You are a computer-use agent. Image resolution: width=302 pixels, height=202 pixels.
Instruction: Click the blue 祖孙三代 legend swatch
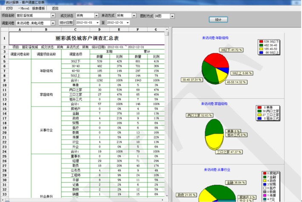tap(259, 118)
